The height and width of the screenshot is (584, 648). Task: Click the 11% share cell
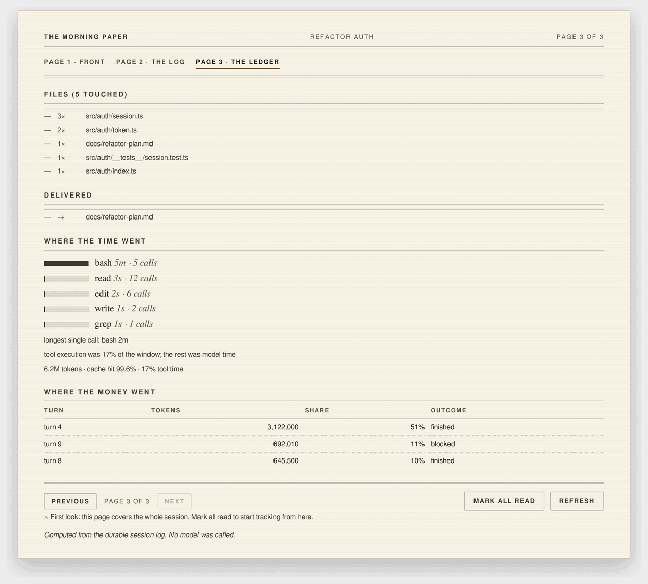pos(417,444)
